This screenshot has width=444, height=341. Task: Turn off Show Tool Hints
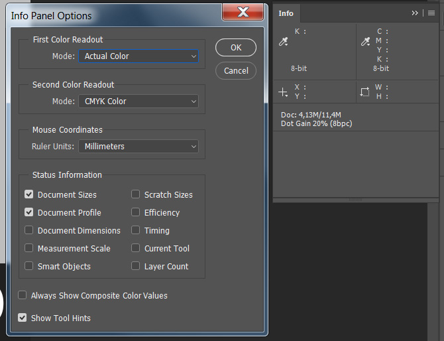pos(23,318)
